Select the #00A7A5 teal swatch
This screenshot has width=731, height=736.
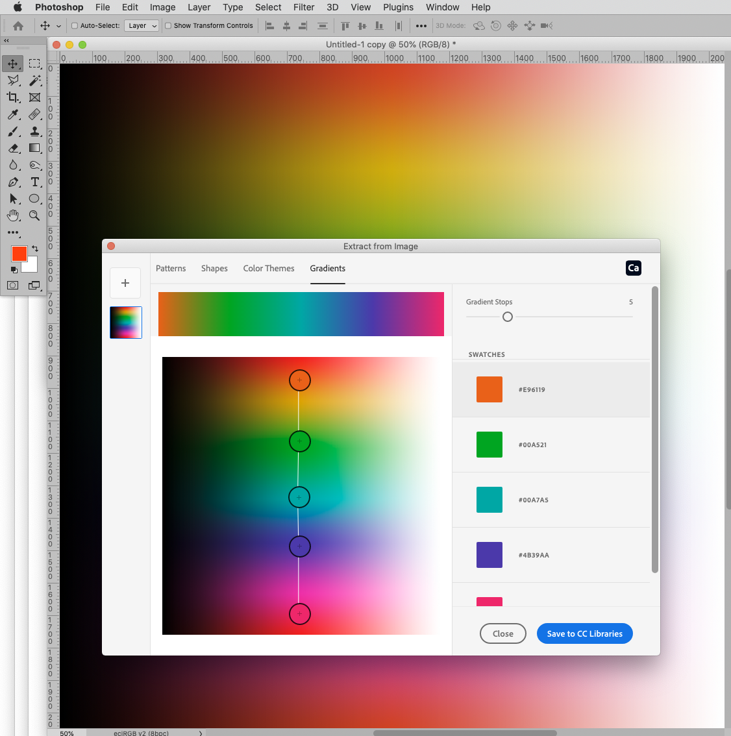coord(489,500)
